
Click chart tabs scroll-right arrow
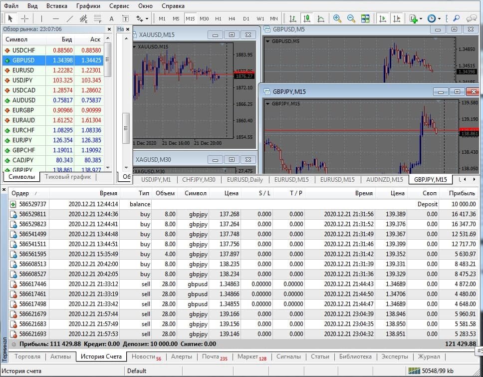click(x=475, y=179)
